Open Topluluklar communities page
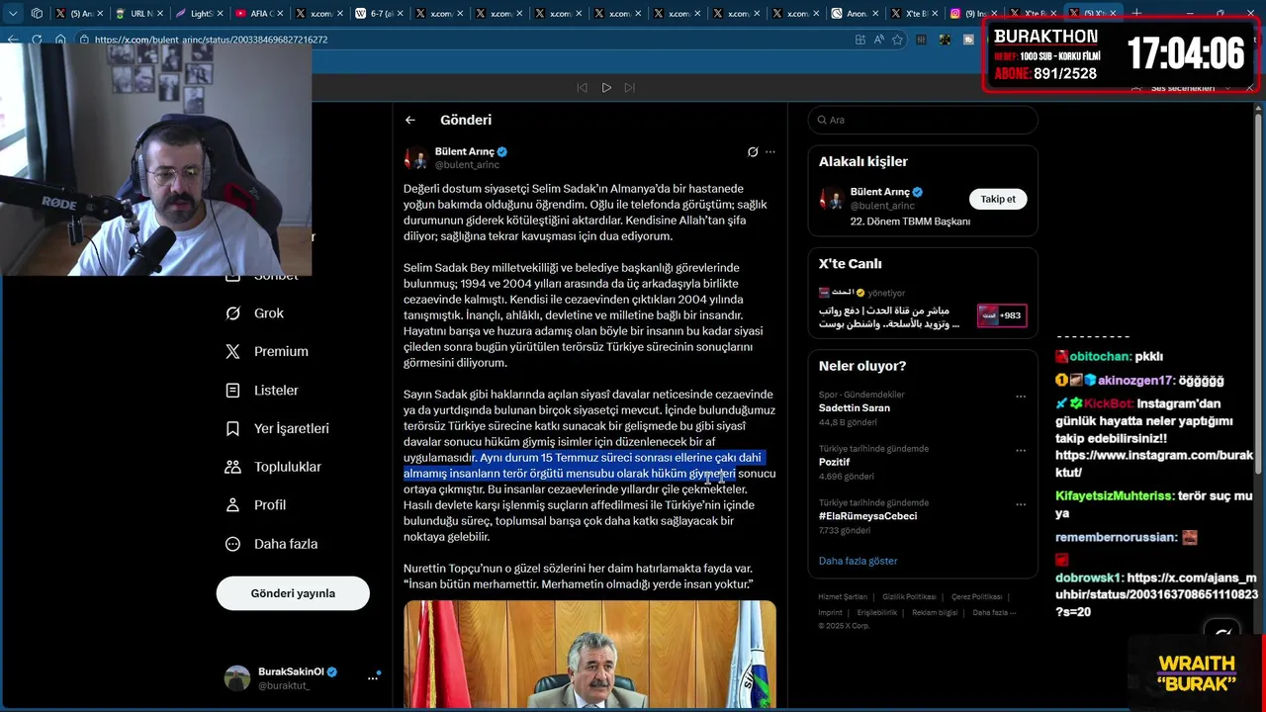This screenshot has width=1266, height=712. point(273,467)
